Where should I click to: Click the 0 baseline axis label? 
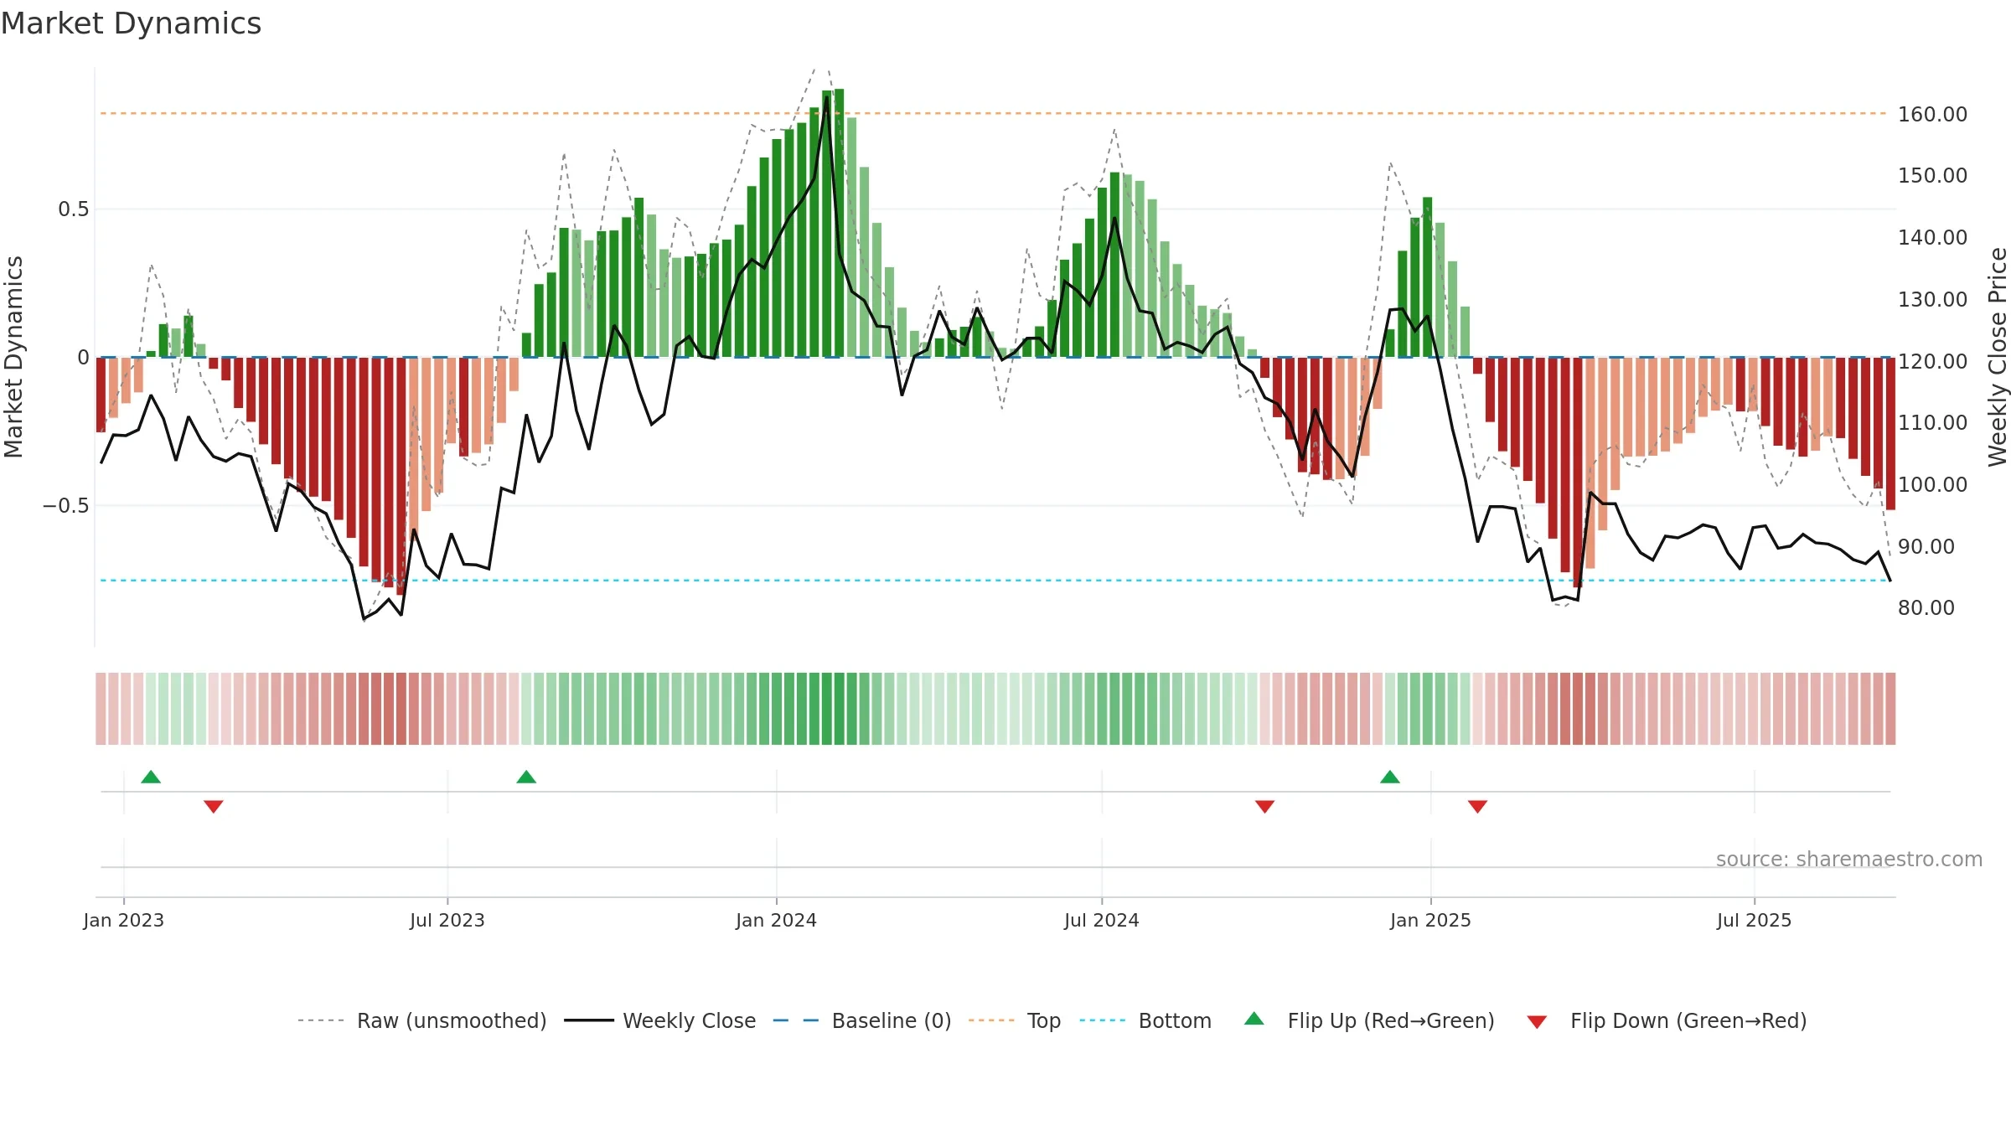pos(83,358)
